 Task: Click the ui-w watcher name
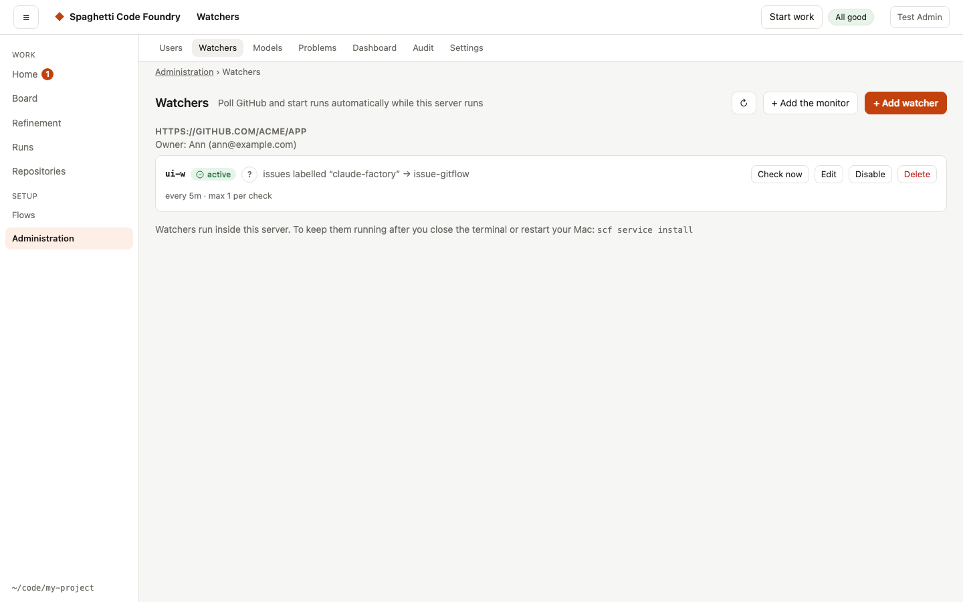pos(175,174)
